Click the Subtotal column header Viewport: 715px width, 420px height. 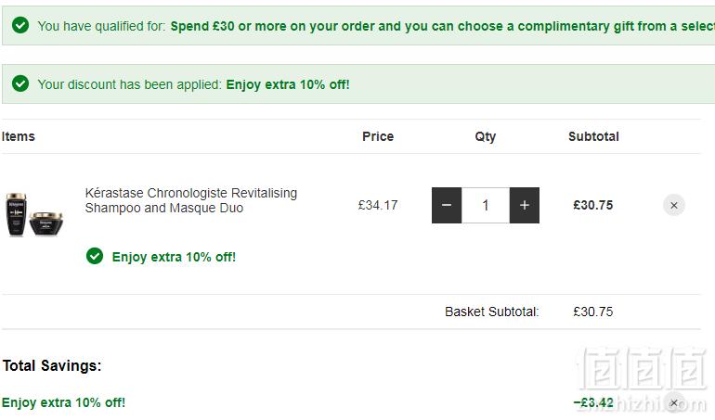coord(593,136)
